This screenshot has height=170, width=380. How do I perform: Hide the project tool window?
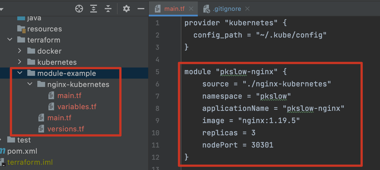click(141, 9)
